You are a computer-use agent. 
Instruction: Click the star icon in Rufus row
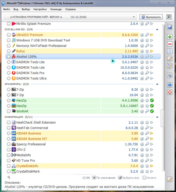(147, 51)
